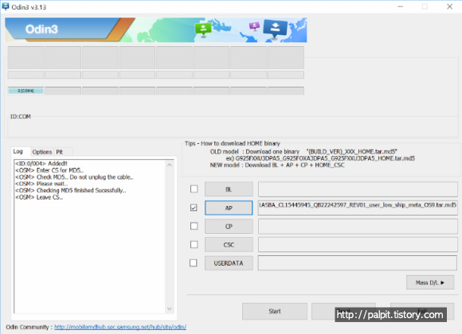Switch to the Log tab

(18, 151)
